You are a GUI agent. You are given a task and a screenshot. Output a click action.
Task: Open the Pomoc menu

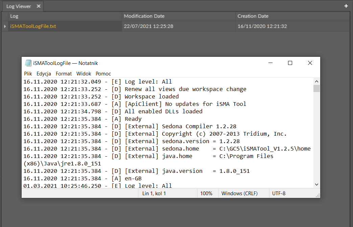(103, 73)
